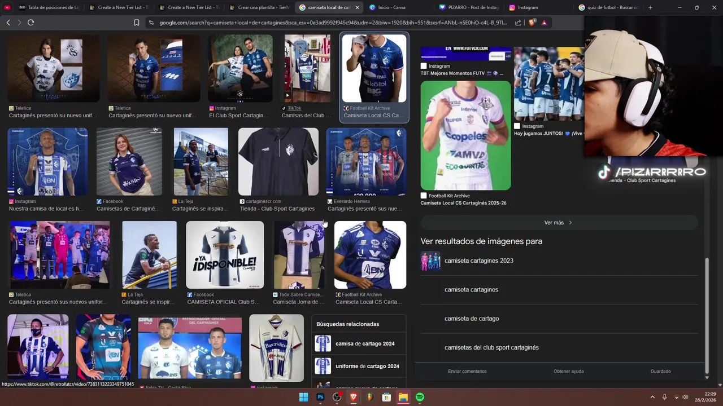Click the google.com search URL address bar
This screenshot has width=723, height=406.
[333, 23]
